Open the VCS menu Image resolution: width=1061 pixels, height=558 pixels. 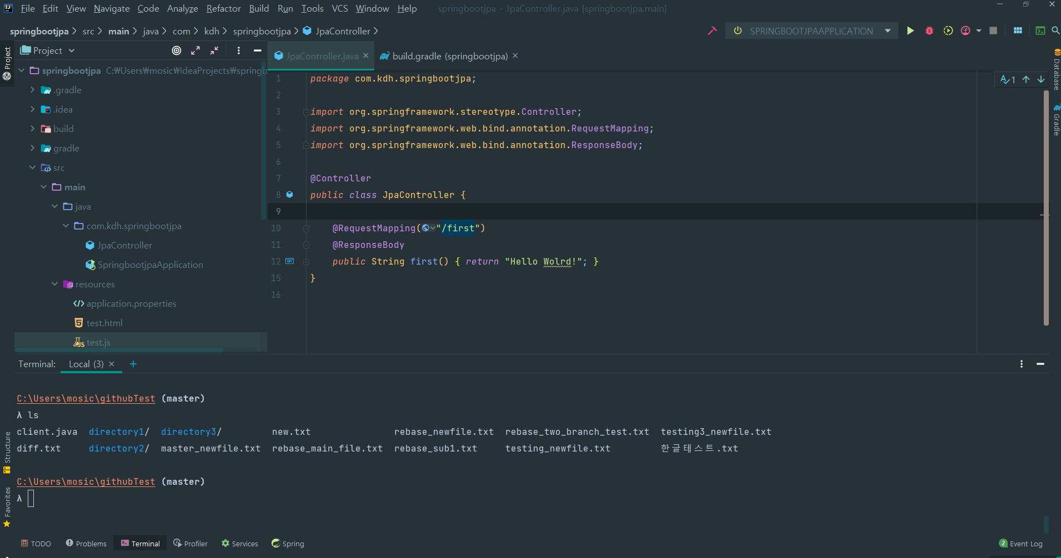pyautogui.click(x=340, y=8)
